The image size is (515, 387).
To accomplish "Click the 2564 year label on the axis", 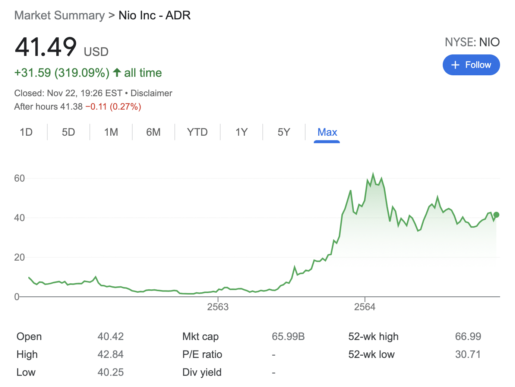I will [x=365, y=307].
